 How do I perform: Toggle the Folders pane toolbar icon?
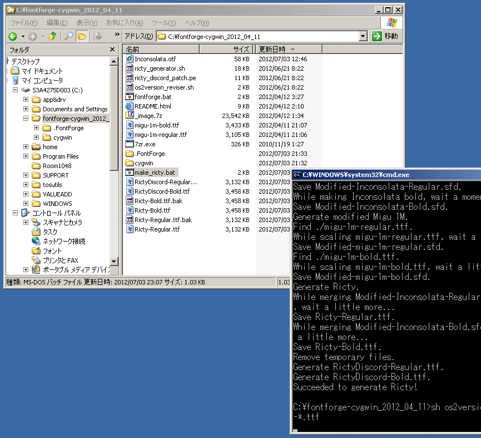click(x=82, y=36)
